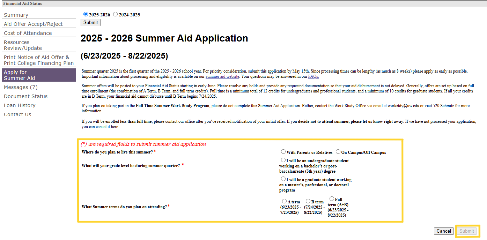This screenshot has width=487, height=240.
Task: Select Apply for Summer Aid in the sidebar
Action: (39, 75)
